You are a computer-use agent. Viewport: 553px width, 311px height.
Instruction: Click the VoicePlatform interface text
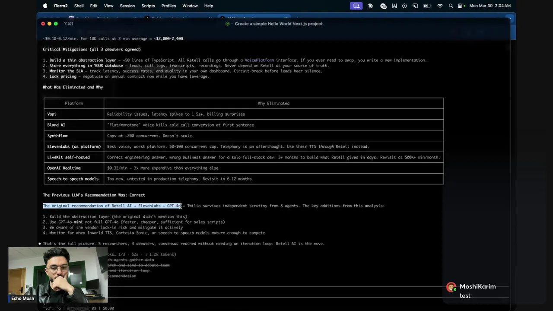tap(259, 60)
